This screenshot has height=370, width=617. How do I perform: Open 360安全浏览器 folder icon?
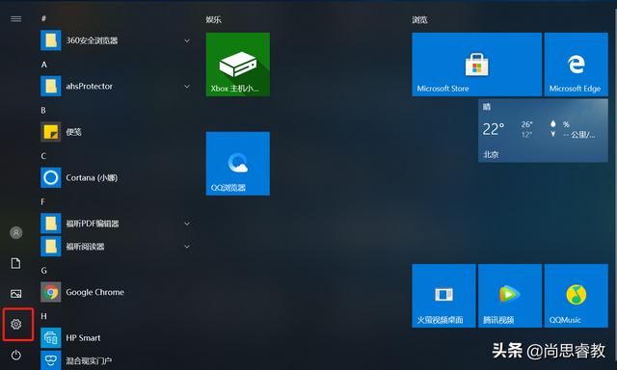tap(51, 40)
